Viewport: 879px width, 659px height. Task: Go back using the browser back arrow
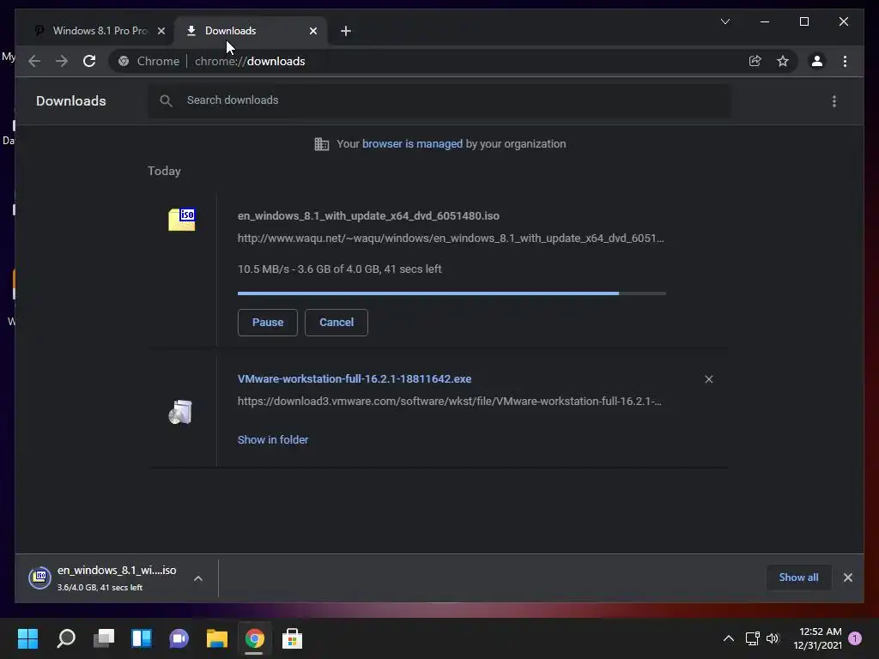[x=34, y=61]
